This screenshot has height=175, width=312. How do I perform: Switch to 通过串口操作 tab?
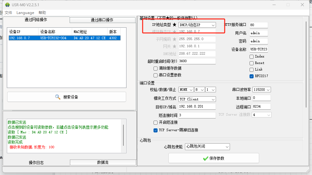point(102,20)
